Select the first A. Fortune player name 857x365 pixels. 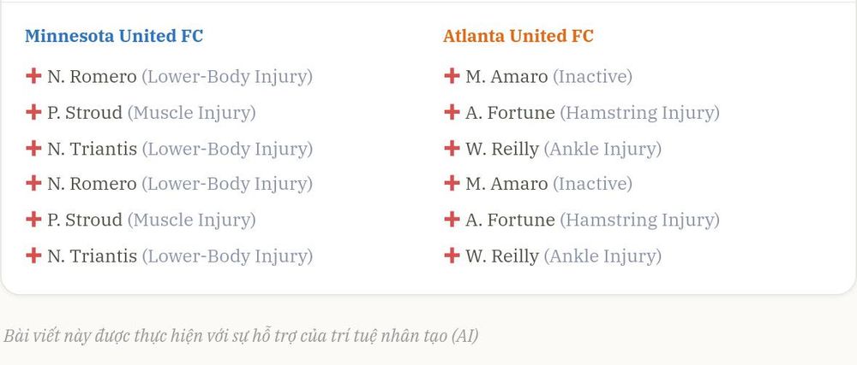coord(510,113)
